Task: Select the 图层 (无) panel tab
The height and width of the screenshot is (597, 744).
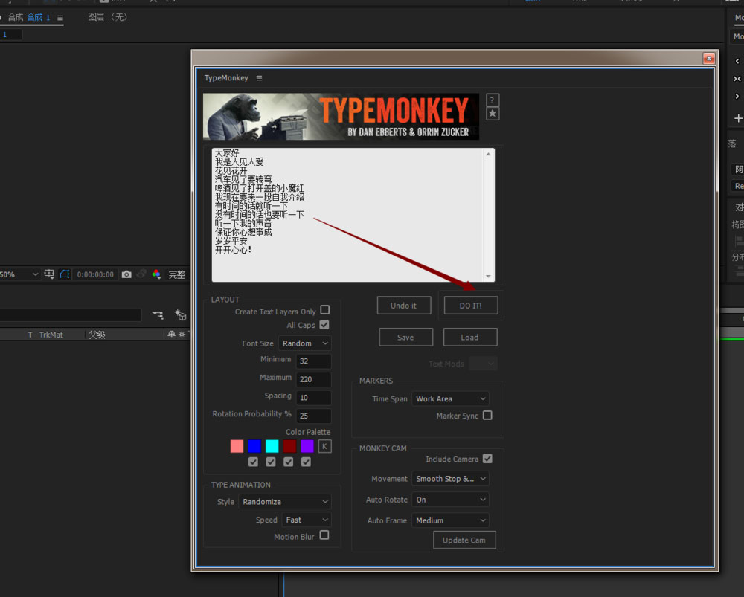Action: click(x=108, y=17)
